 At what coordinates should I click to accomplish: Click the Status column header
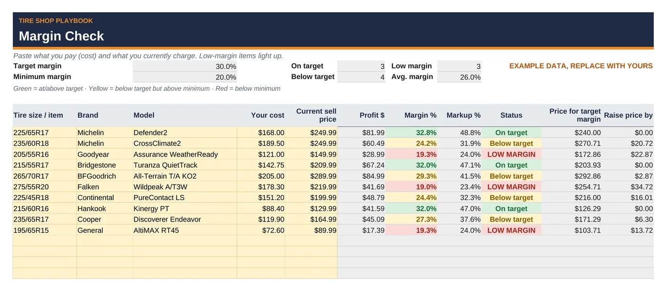click(x=511, y=115)
